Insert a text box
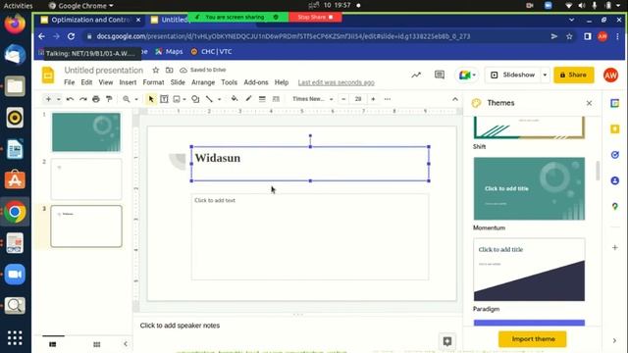The width and height of the screenshot is (628, 353). click(x=164, y=99)
